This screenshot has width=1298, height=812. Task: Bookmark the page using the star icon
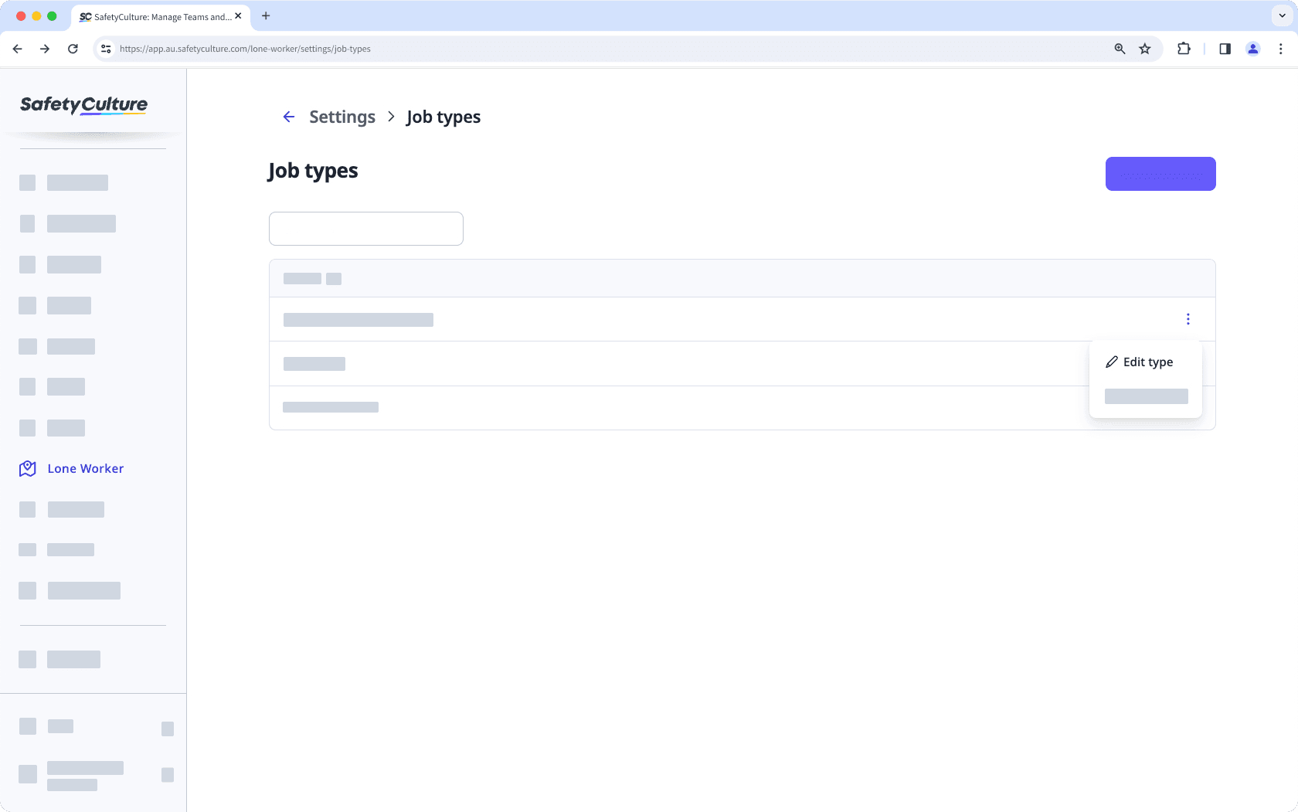pyautogui.click(x=1145, y=49)
